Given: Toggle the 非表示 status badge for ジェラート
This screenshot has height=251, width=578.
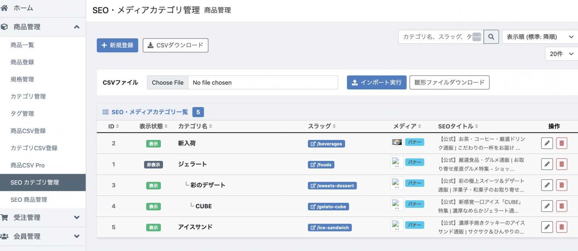Looking at the screenshot, I should click(x=154, y=165).
